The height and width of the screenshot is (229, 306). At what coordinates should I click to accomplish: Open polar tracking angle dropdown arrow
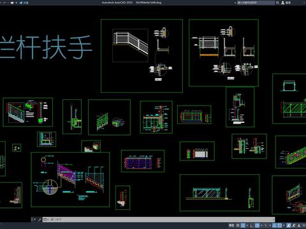pos(261,225)
